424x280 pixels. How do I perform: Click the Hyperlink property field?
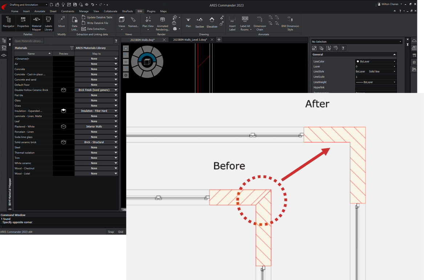[376, 87]
